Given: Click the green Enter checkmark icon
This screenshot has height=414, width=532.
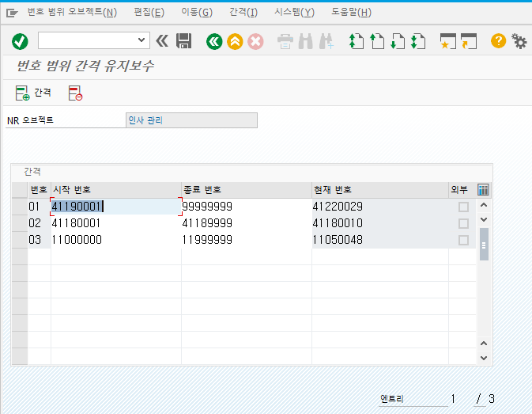Looking at the screenshot, I should pos(20,41).
